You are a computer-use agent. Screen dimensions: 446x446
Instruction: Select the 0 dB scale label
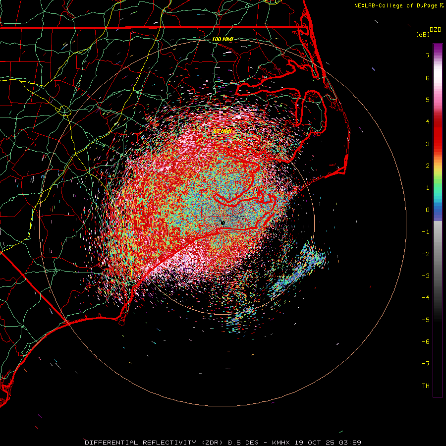[428, 210]
